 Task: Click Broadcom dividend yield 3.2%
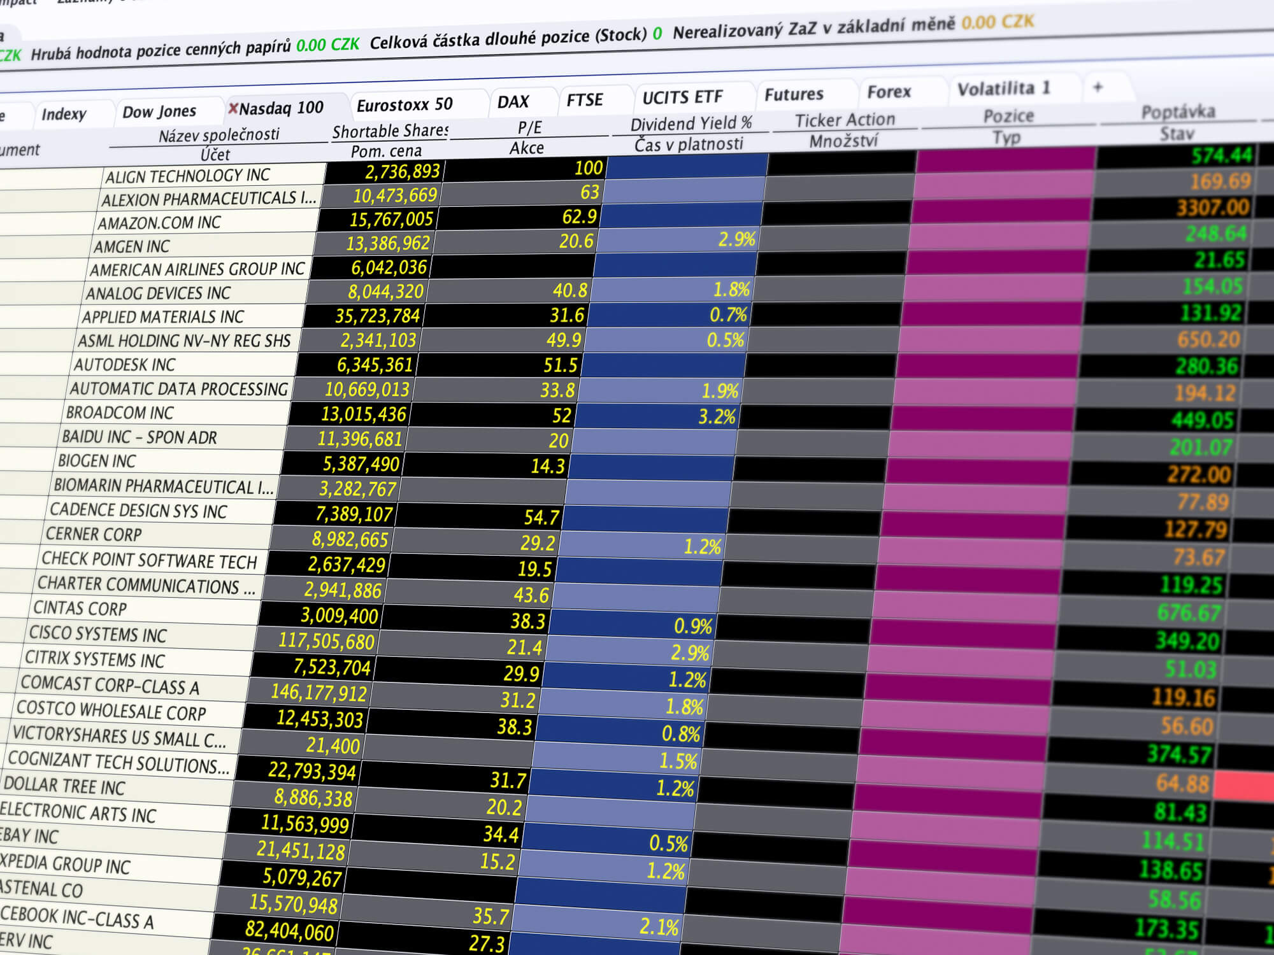[717, 416]
